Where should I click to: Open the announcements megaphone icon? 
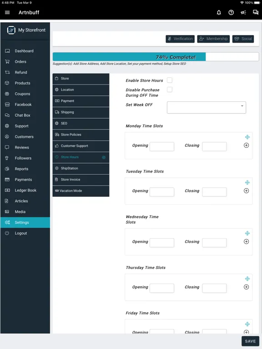[x=243, y=12]
